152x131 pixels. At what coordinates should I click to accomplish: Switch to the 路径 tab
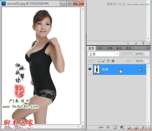click(100, 48)
